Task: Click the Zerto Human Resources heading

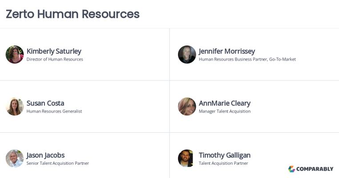Action: [x=73, y=14]
